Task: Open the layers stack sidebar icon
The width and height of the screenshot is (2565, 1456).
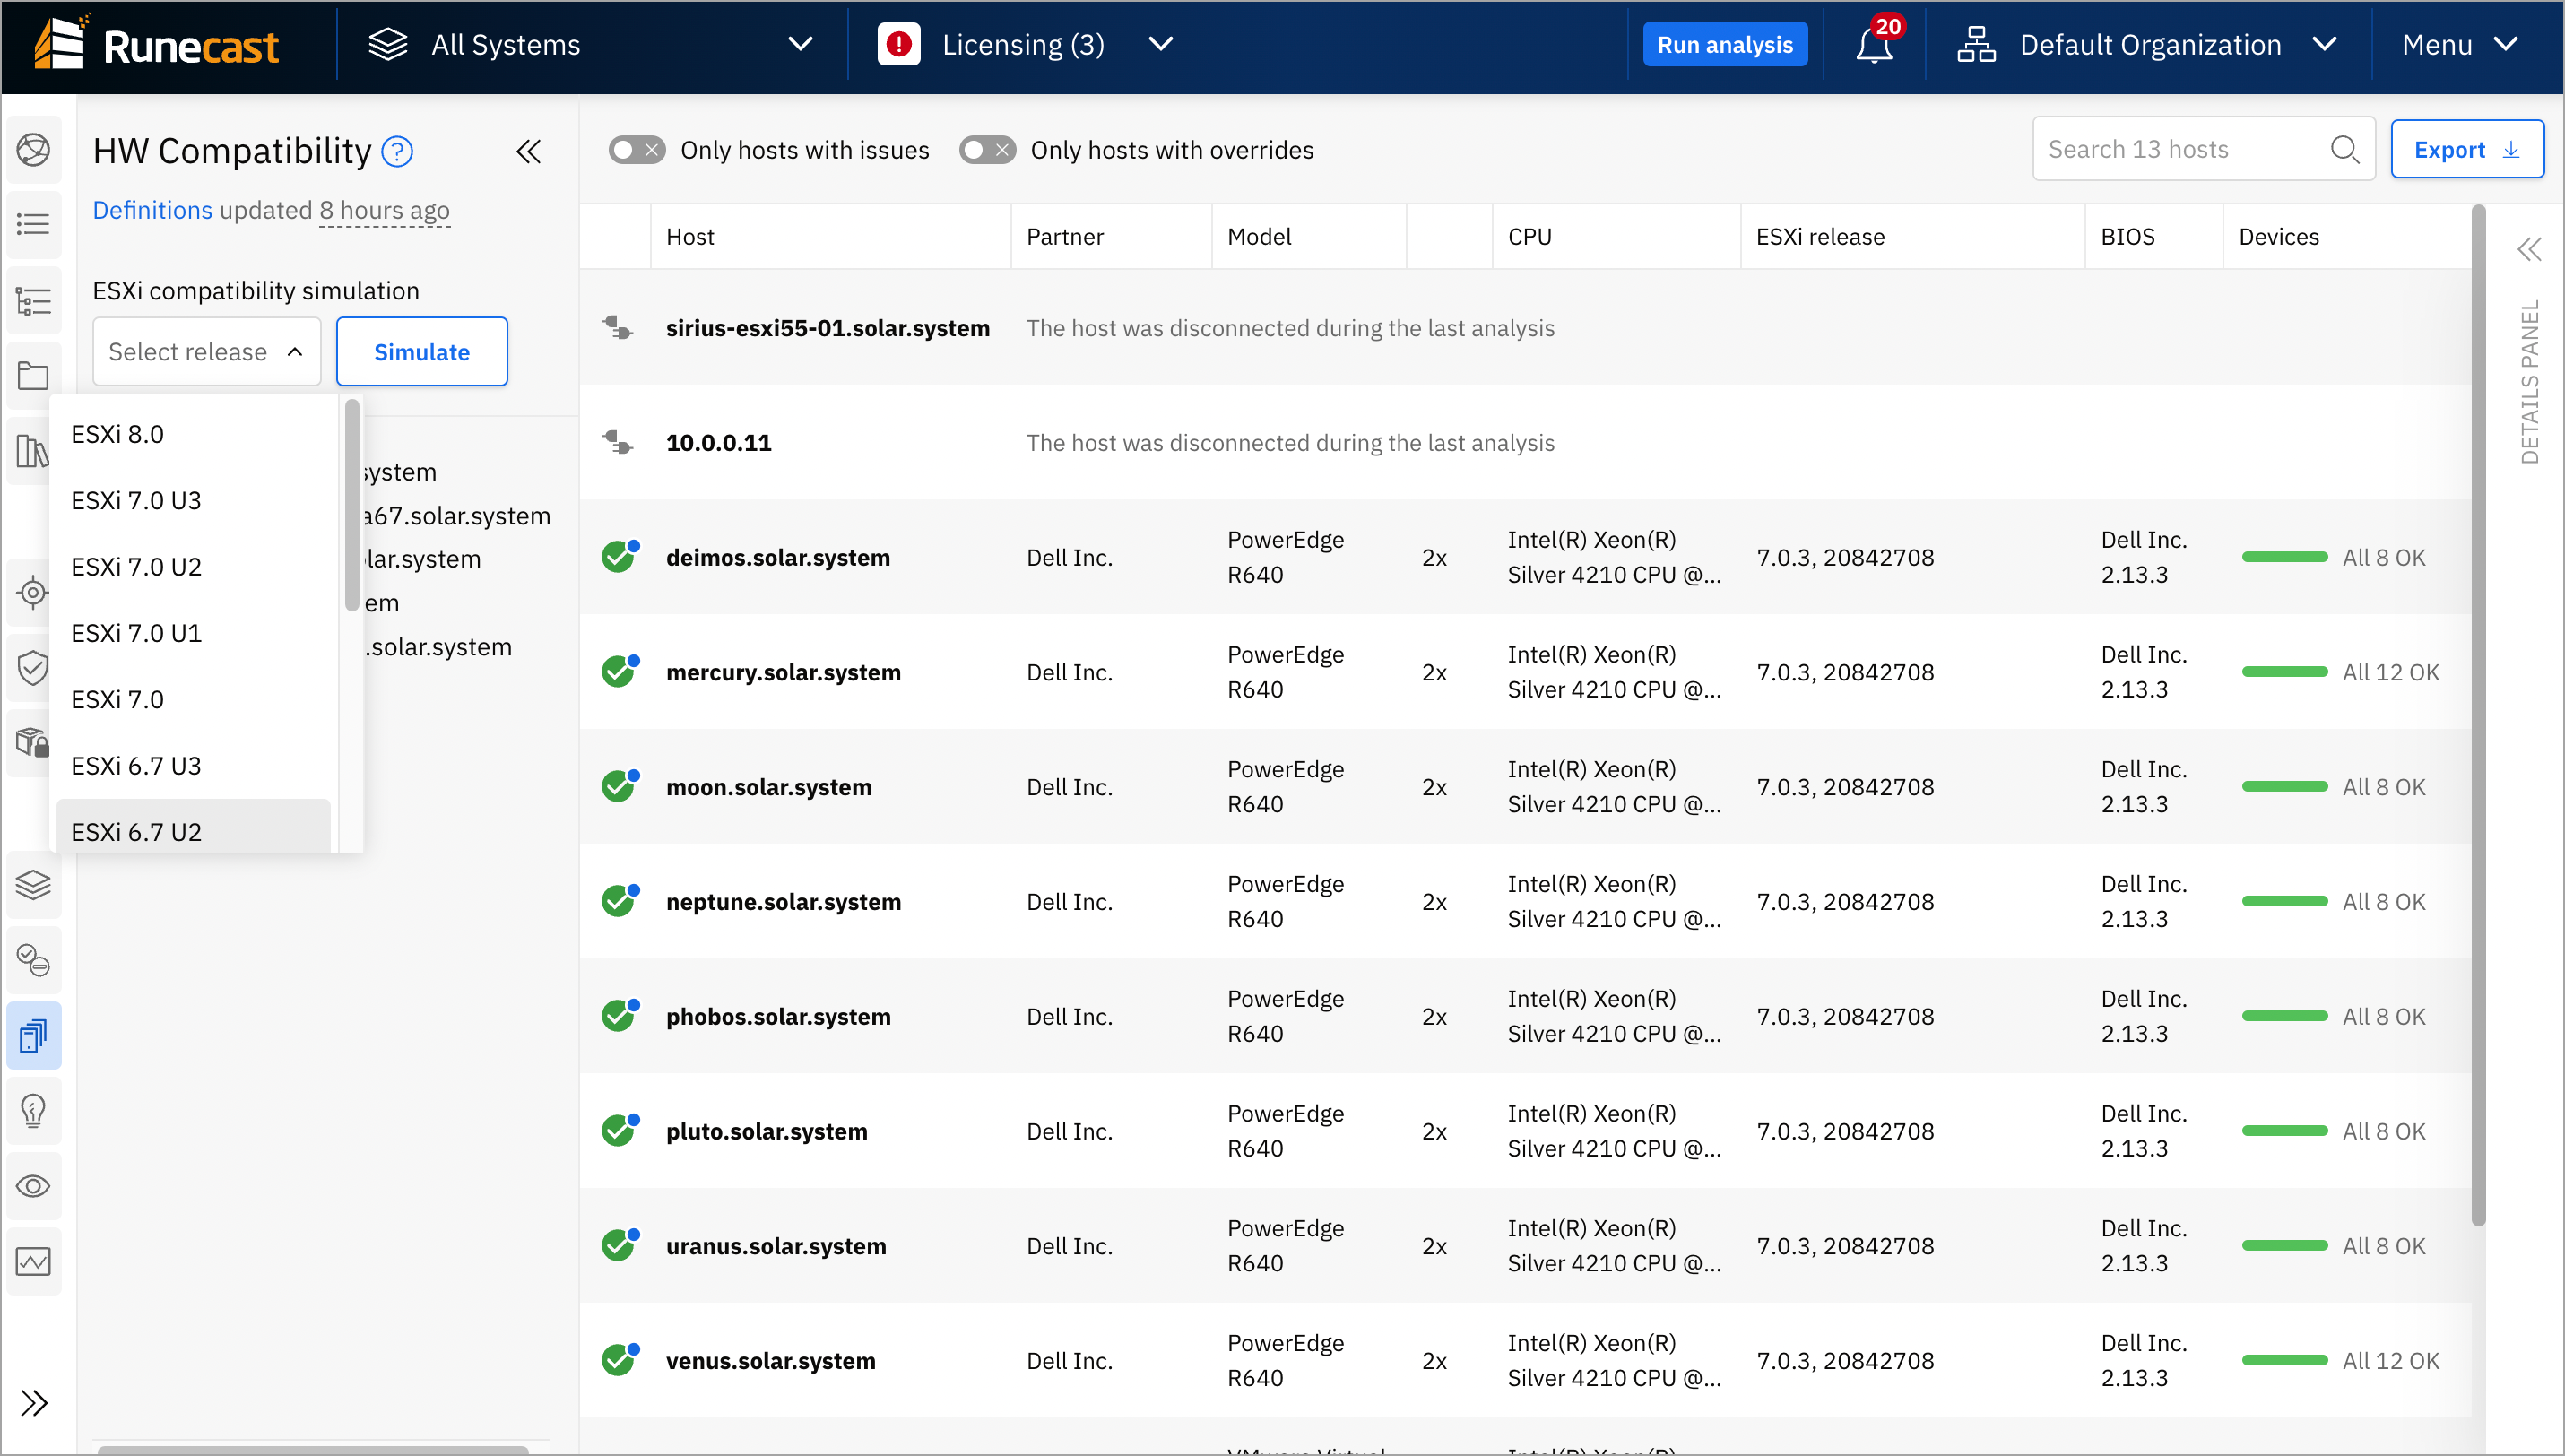Action: click(x=33, y=884)
